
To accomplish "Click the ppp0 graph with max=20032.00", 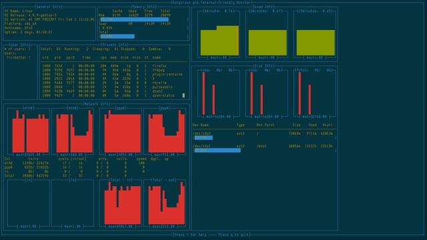I will (121, 132).
